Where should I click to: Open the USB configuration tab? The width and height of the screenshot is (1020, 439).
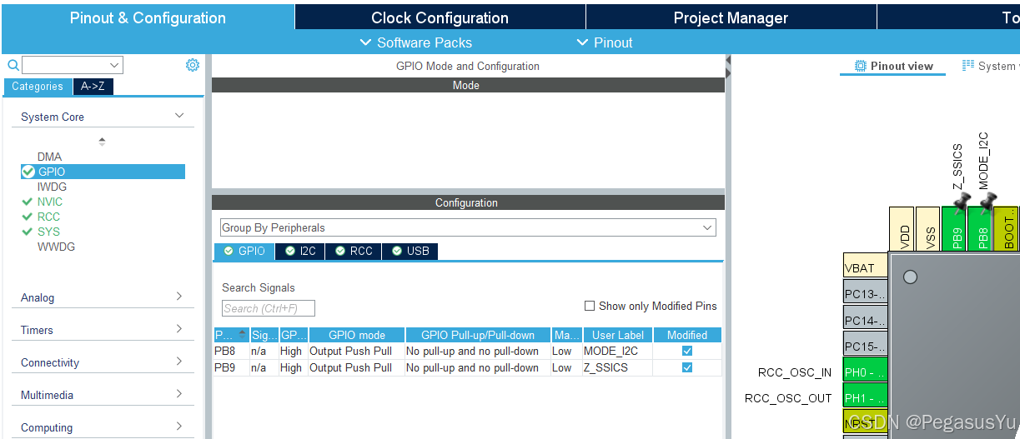410,251
